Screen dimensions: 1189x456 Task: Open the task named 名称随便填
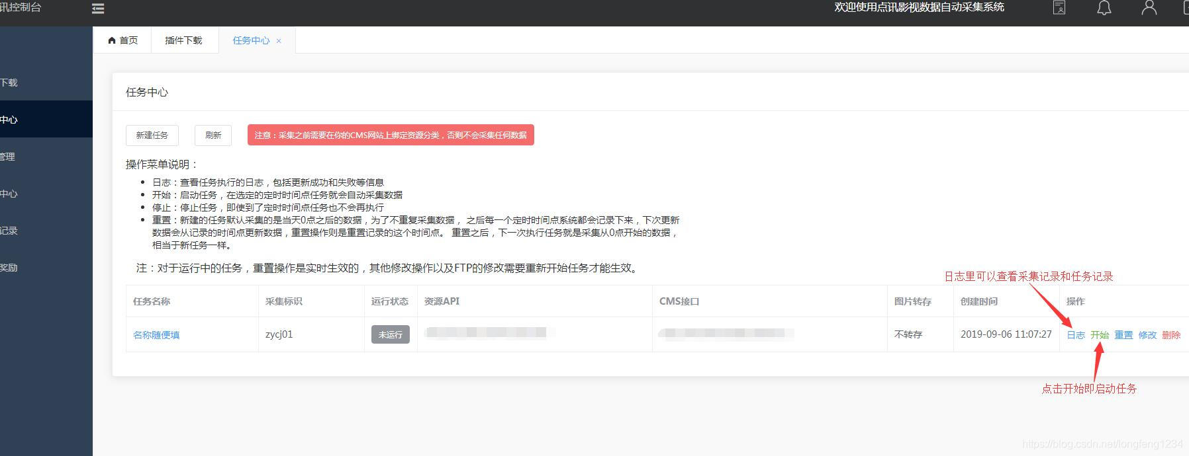pyautogui.click(x=156, y=335)
